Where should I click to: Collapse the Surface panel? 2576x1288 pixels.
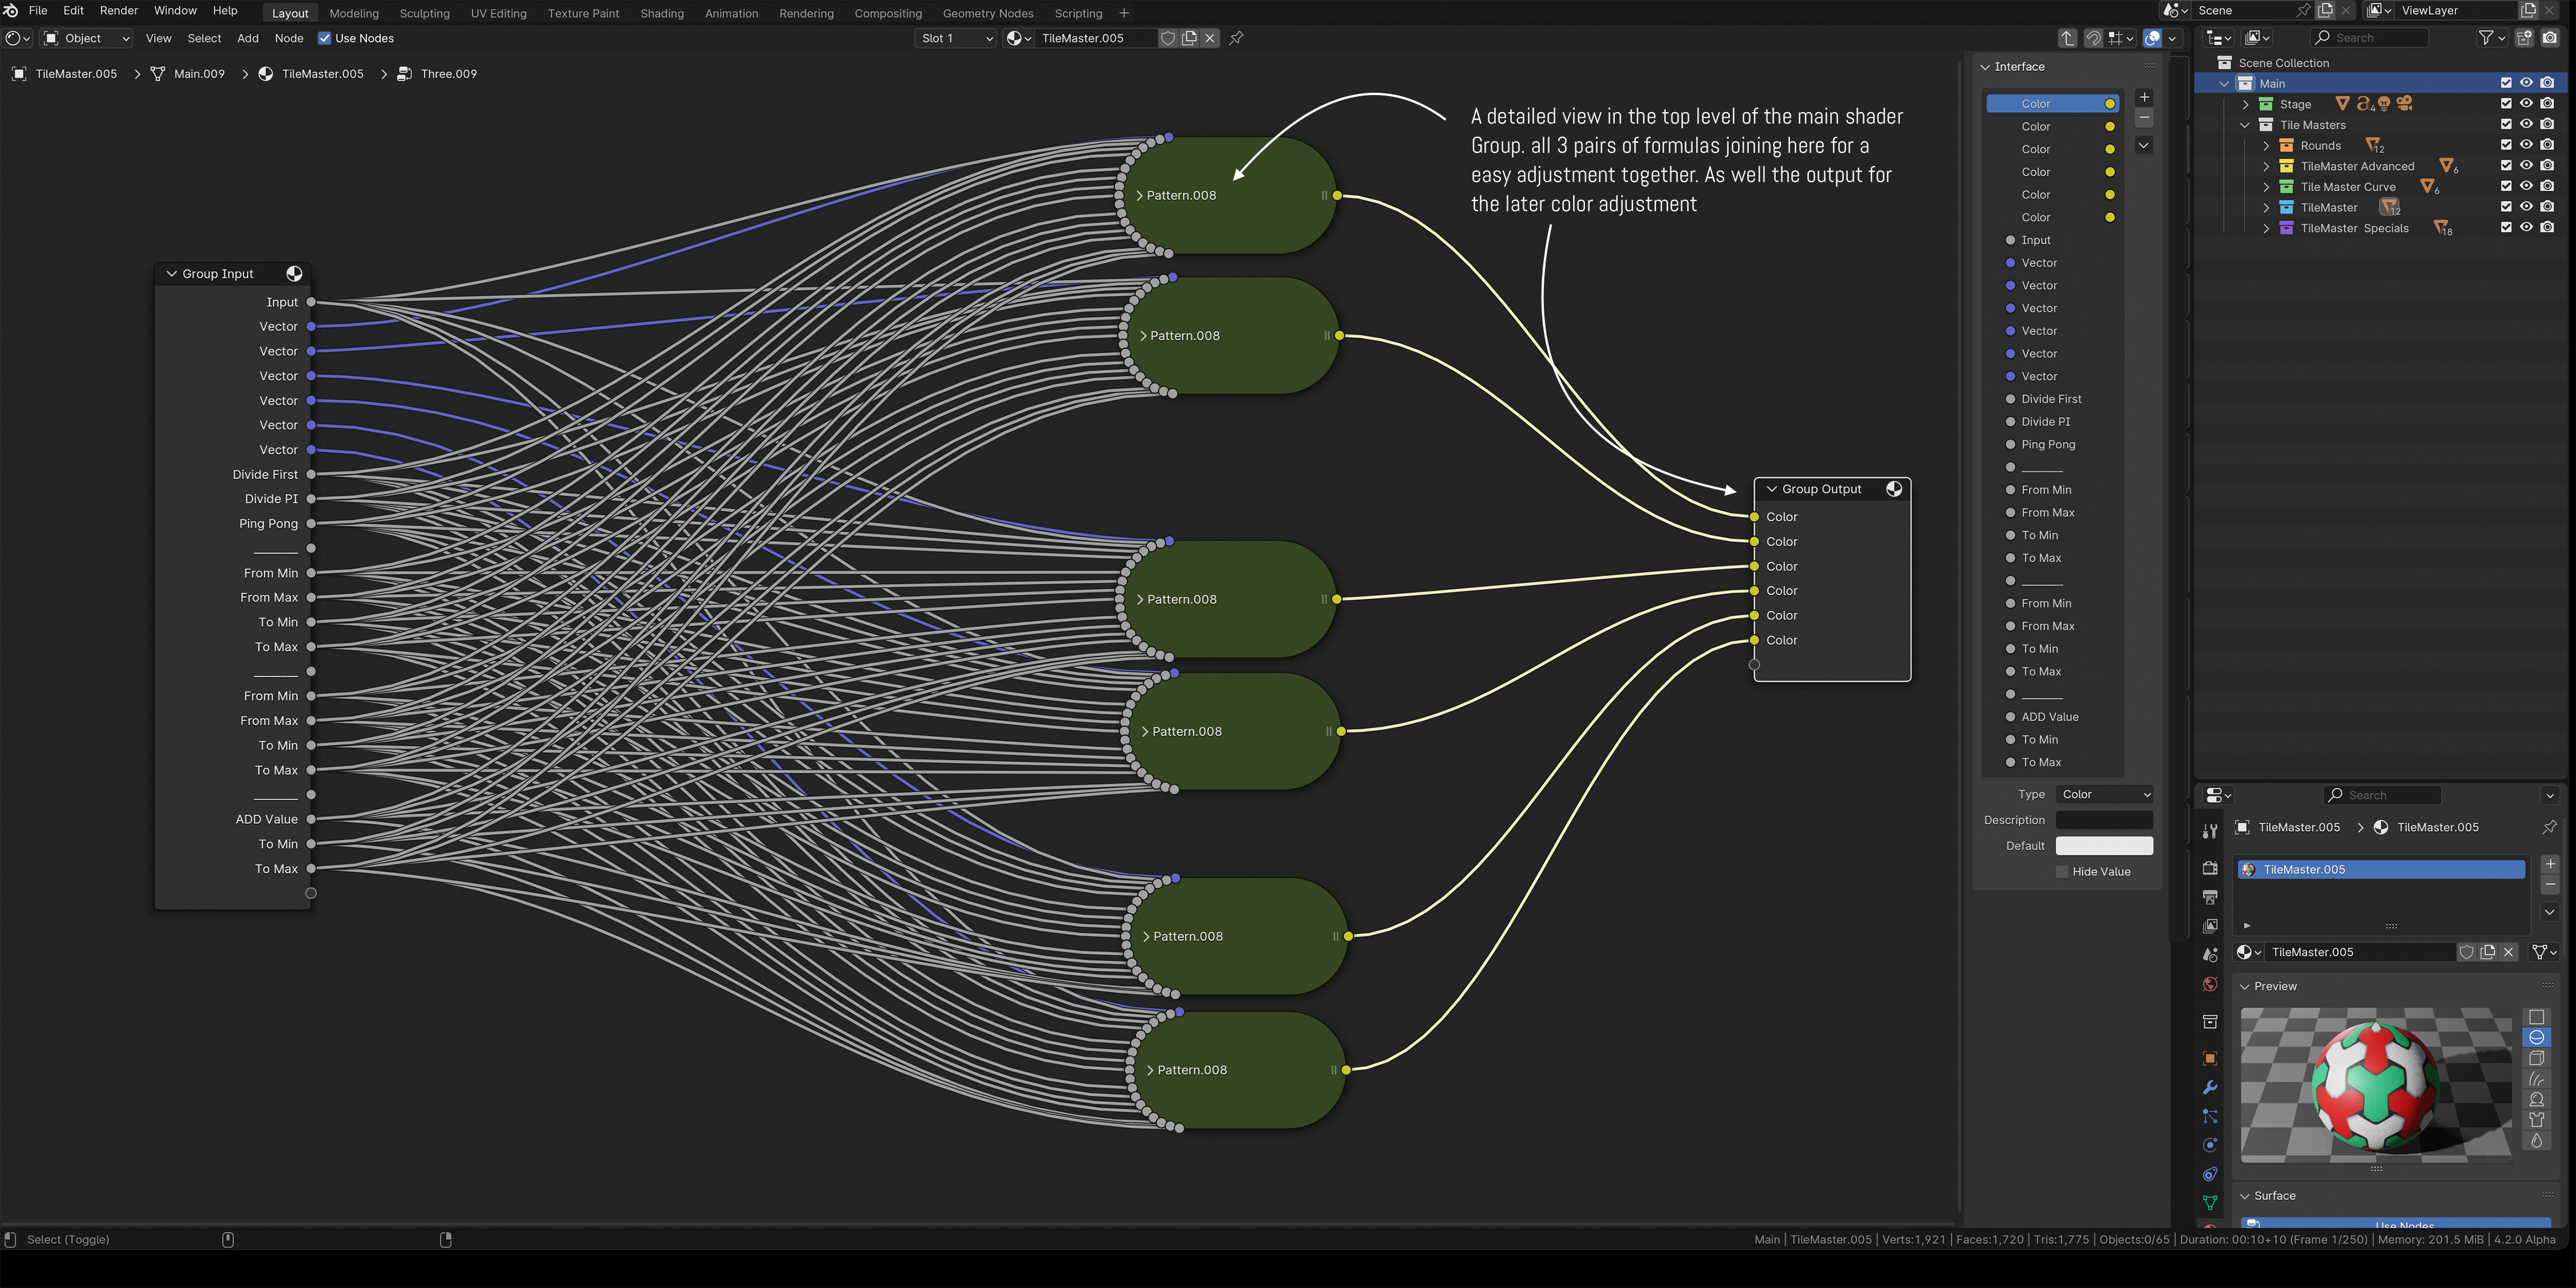point(2245,1196)
